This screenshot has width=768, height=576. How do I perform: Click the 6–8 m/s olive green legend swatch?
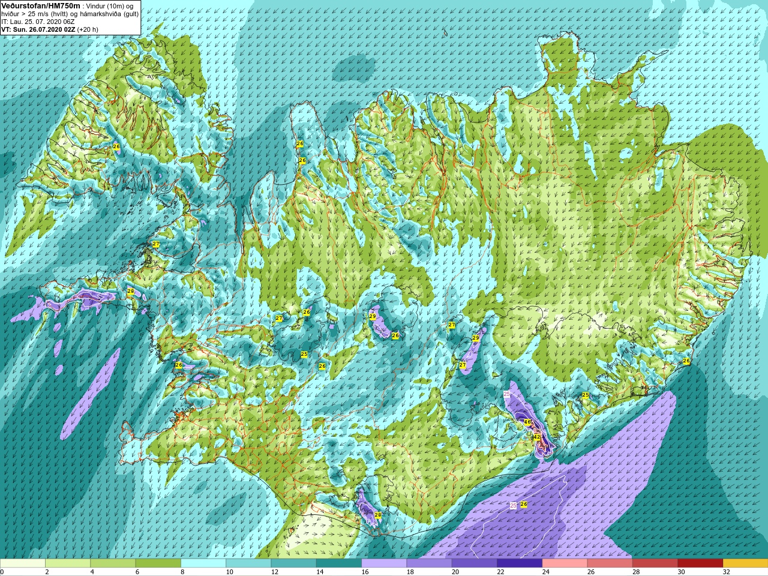click(x=158, y=563)
